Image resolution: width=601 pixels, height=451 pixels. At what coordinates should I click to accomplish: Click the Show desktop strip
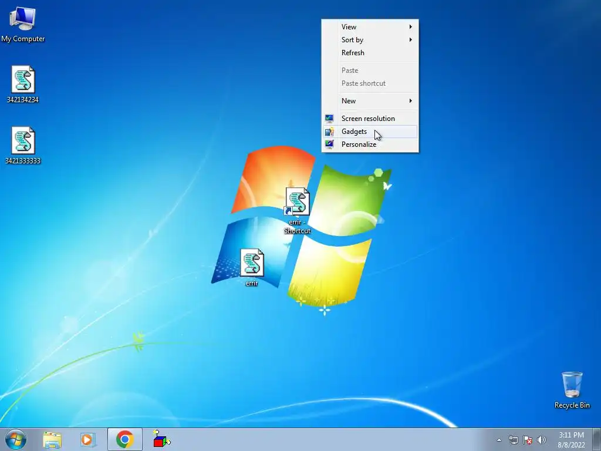click(597, 439)
